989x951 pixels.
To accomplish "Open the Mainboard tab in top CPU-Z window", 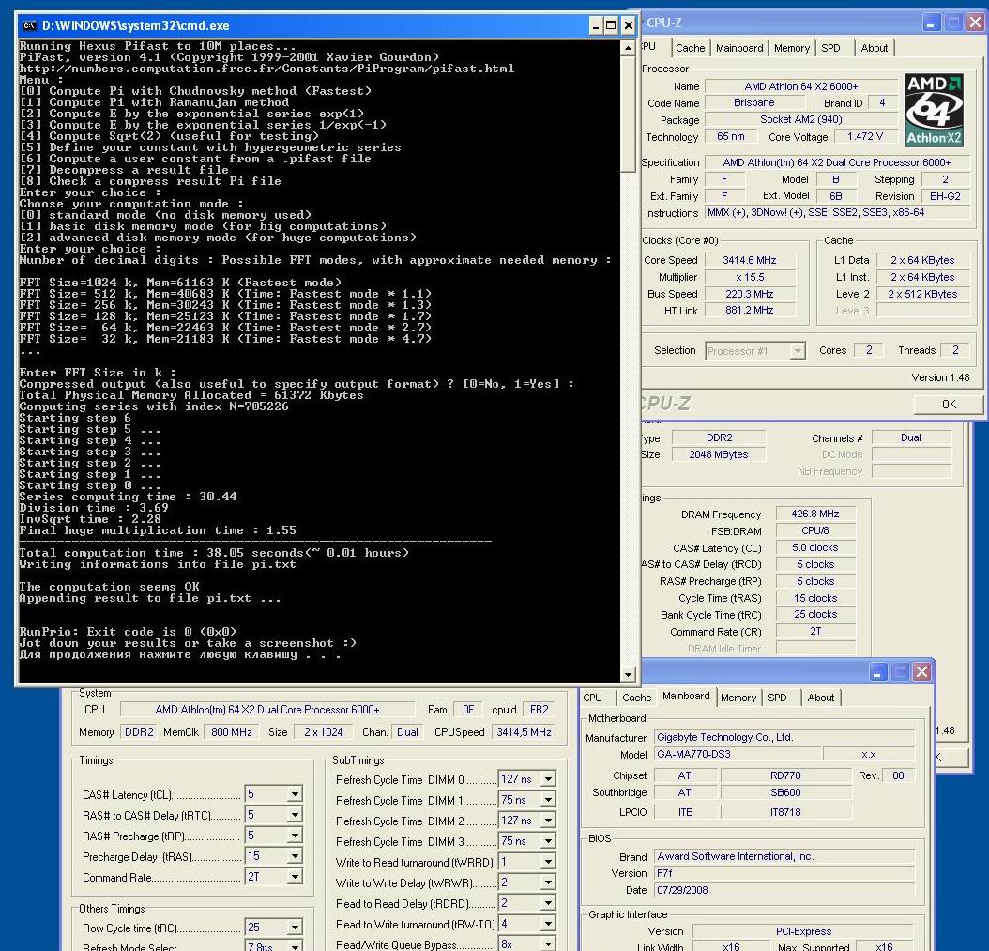I will [x=739, y=48].
